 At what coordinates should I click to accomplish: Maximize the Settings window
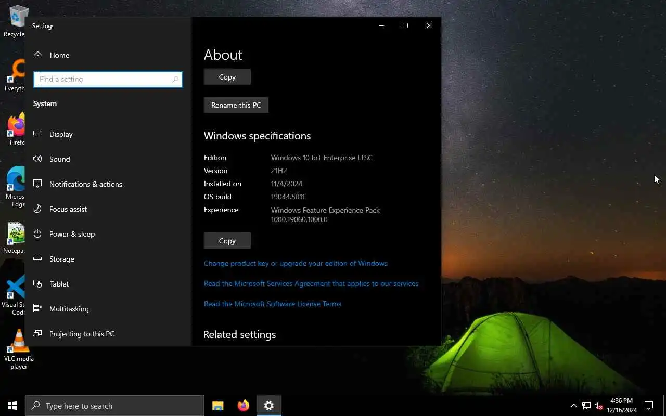click(x=405, y=25)
